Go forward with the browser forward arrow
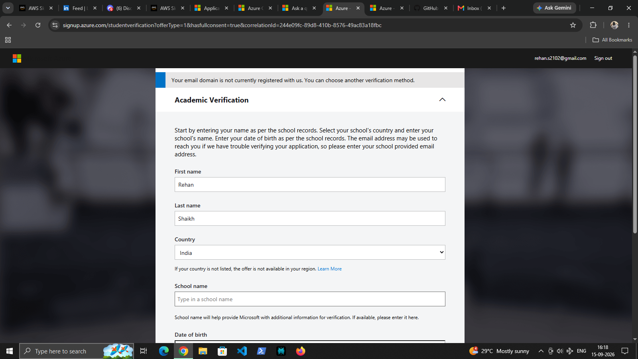 coord(24,25)
